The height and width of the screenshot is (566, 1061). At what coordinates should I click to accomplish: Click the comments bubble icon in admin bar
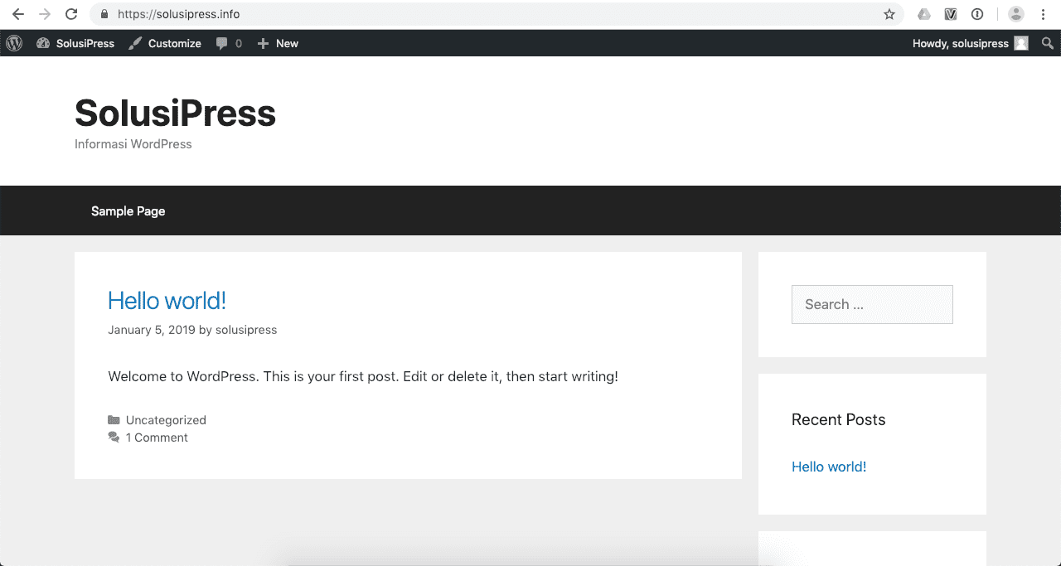pyautogui.click(x=222, y=43)
